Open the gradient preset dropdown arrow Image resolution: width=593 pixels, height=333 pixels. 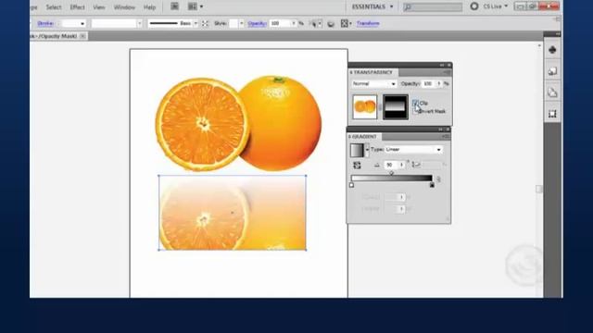click(367, 150)
